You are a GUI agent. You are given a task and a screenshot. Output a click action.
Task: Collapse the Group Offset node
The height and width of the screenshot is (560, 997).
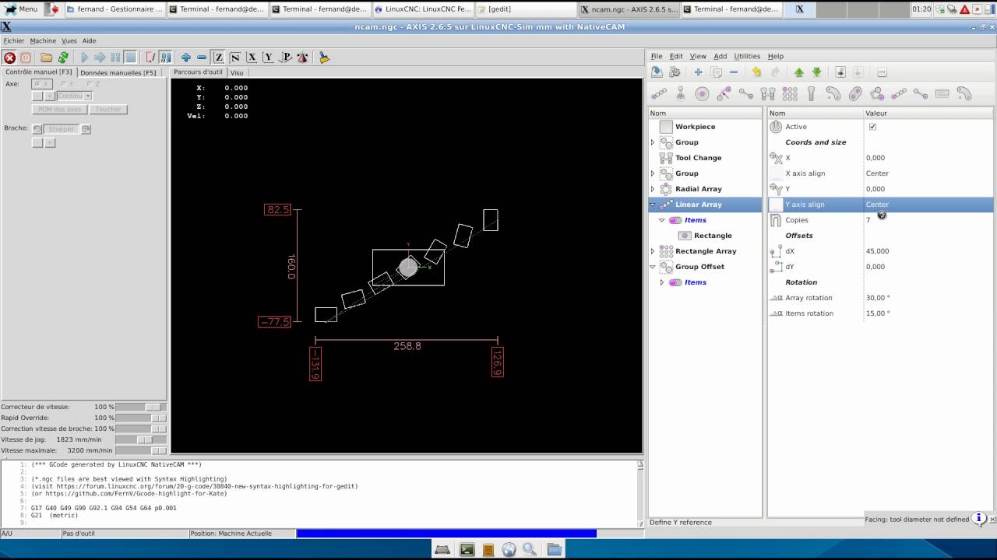point(653,267)
